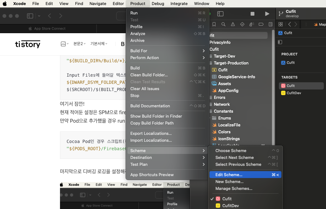Image resolution: width=326 pixels, height=209 pixels.
Task: Select the CufitDev target
Action: pos(301,93)
